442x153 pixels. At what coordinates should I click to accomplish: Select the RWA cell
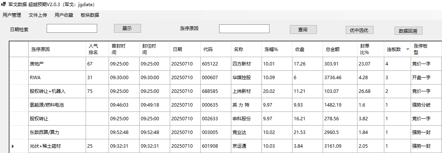57,78
